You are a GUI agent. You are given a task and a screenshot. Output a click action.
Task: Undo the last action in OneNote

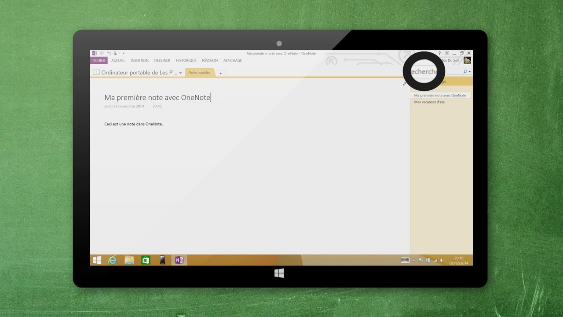pyautogui.click(x=109, y=53)
